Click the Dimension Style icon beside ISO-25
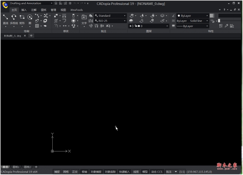 [91, 21]
